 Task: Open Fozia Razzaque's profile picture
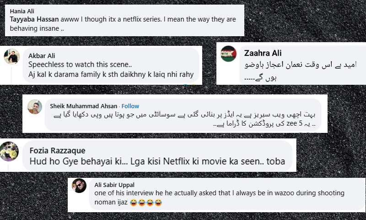click(10, 151)
